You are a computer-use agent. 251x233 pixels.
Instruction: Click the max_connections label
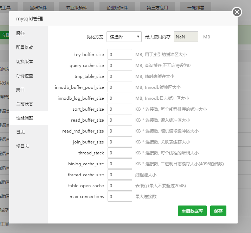click(x=87, y=196)
